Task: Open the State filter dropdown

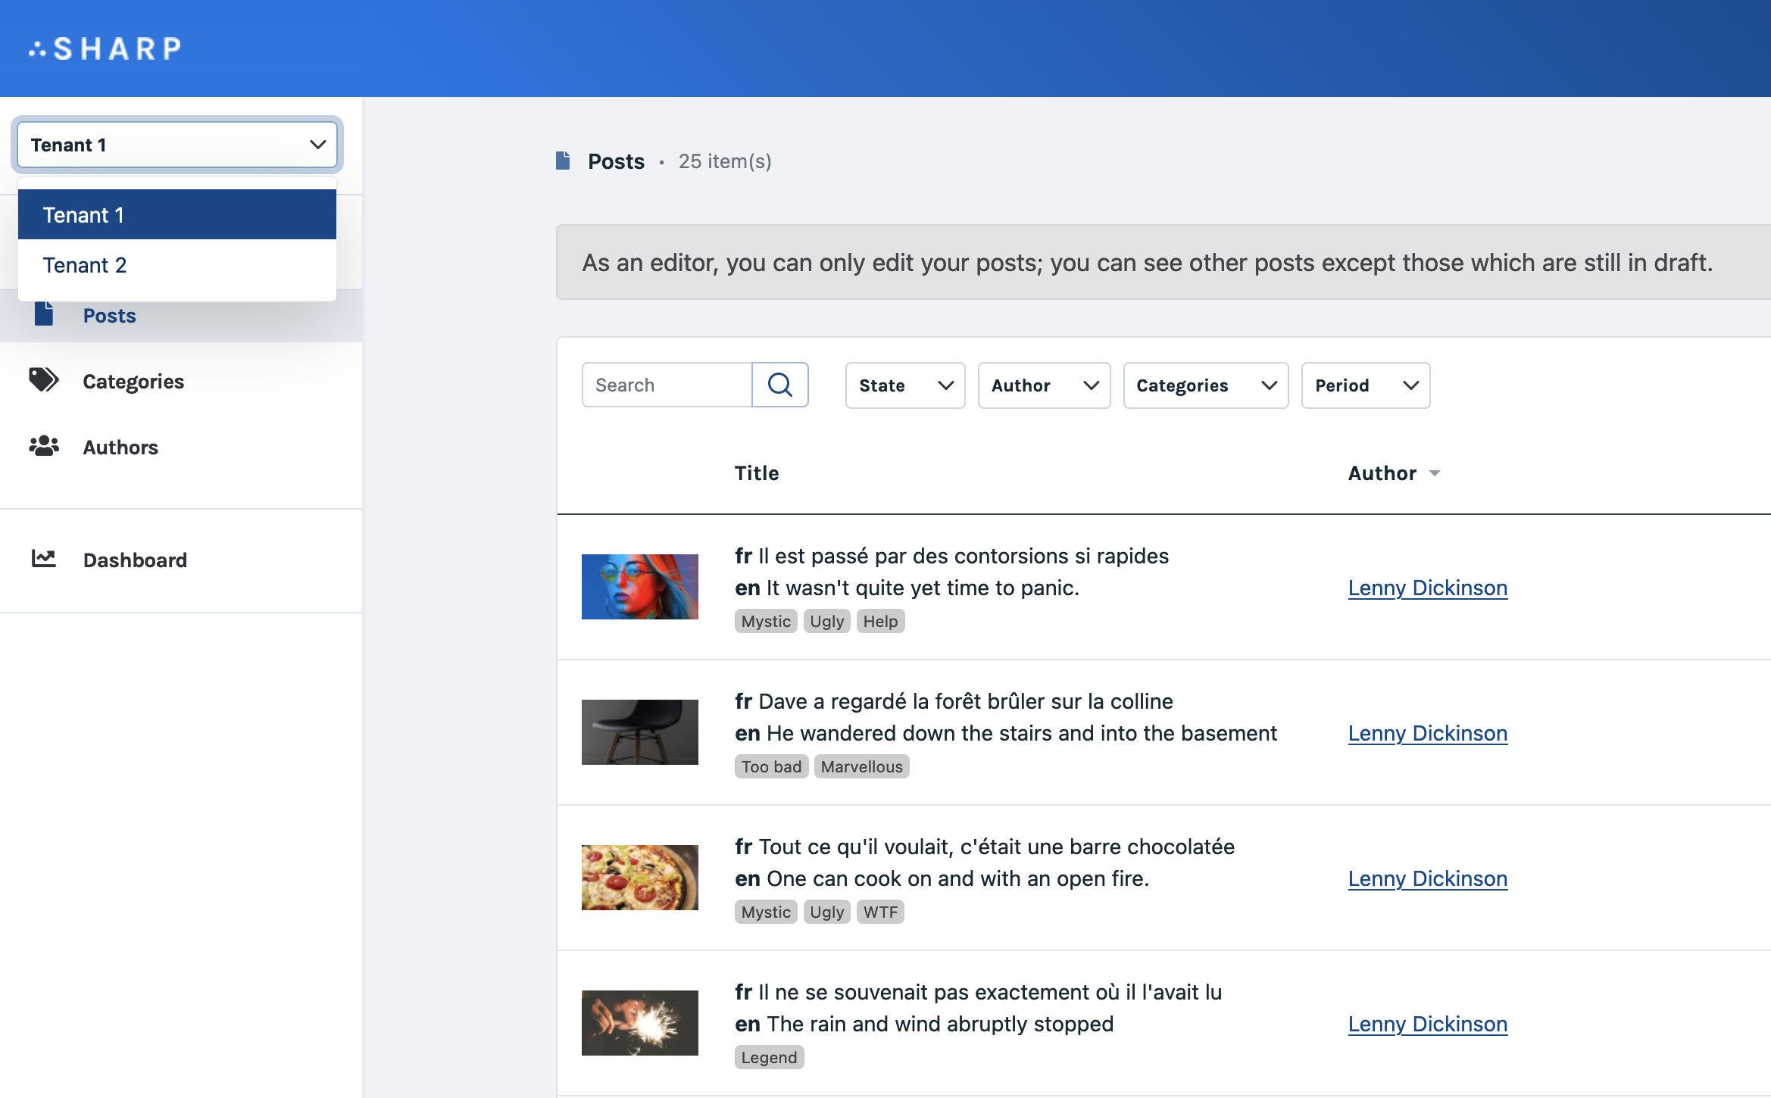Action: [x=904, y=385]
